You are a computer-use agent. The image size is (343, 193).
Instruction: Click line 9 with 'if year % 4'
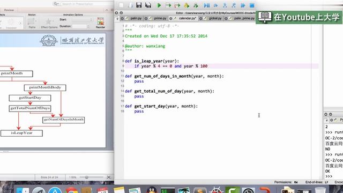[x=221, y=66]
